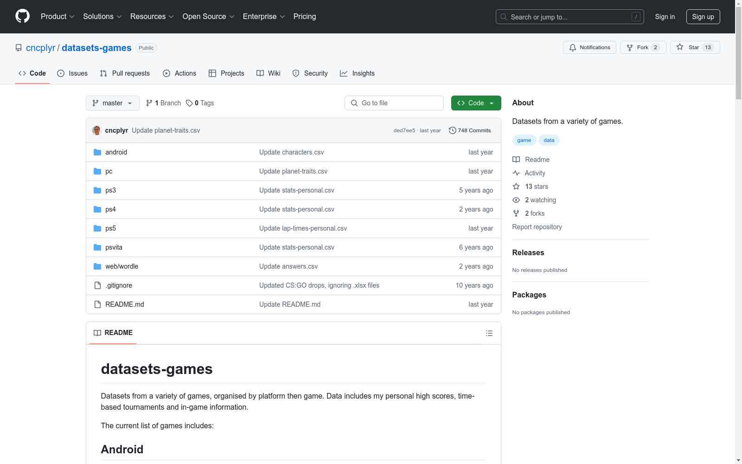The width and height of the screenshot is (742, 464).
Task: Switch to the Actions tab
Action: click(x=179, y=73)
